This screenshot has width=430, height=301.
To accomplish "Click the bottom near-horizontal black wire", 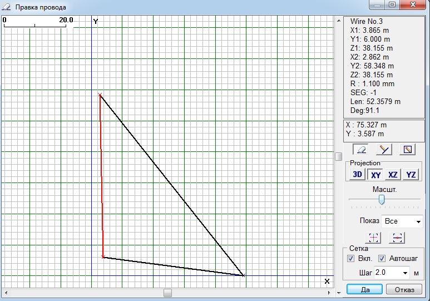I will [x=174, y=266].
